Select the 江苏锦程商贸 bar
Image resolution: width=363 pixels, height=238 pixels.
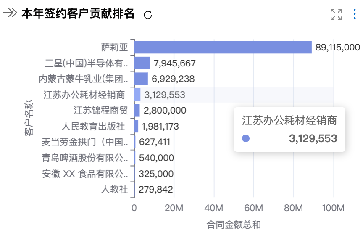tap(137, 111)
